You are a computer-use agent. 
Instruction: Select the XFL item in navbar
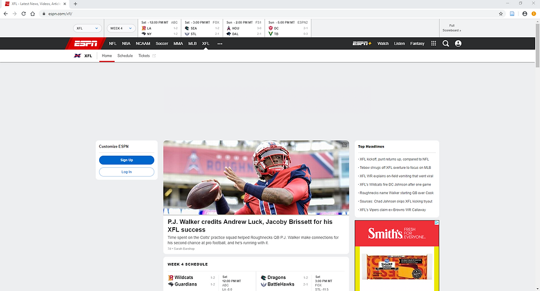pyautogui.click(x=206, y=43)
